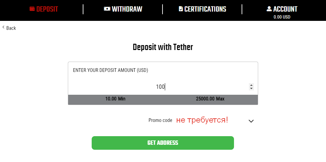This screenshot has height=162, width=326.
Task: Click the deposit amount field showing 100
Action: click(161, 87)
